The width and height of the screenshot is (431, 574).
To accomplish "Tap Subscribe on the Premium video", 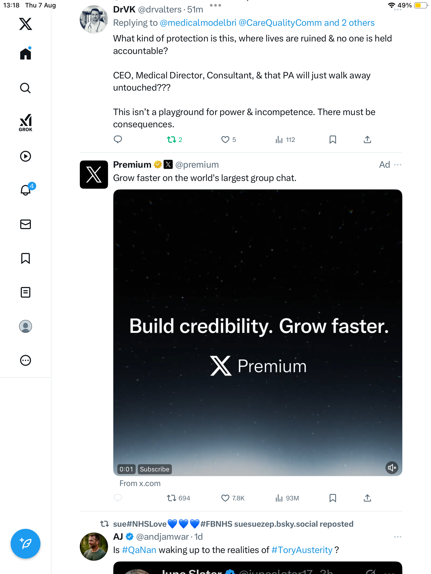I will tap(155, 469).
